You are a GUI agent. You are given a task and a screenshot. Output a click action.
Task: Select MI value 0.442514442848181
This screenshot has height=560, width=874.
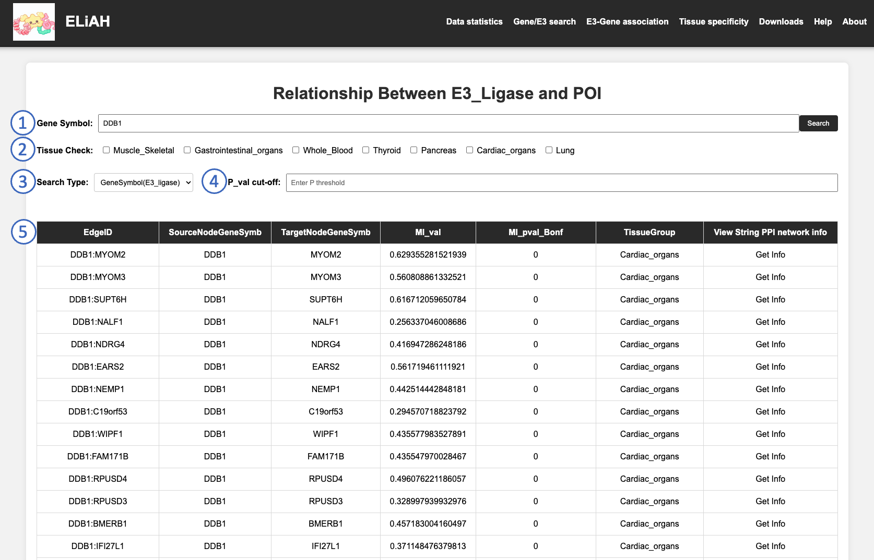click(428, 389)
